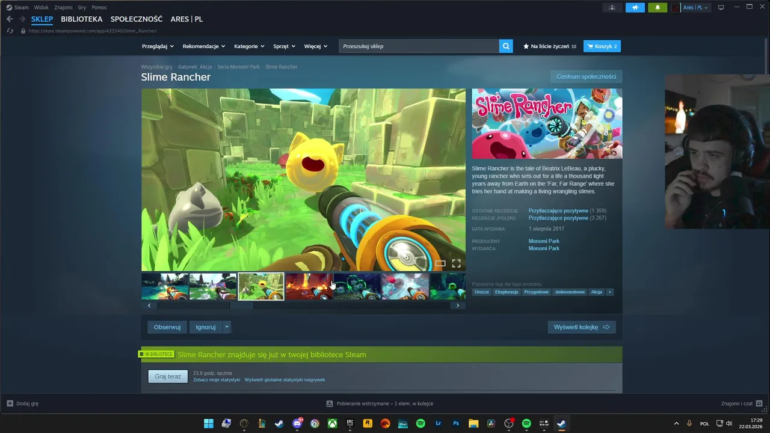Screen dimensions: 770x433
Task: Enter Big Picture mode via monitor icon
Action: [721, 7]
